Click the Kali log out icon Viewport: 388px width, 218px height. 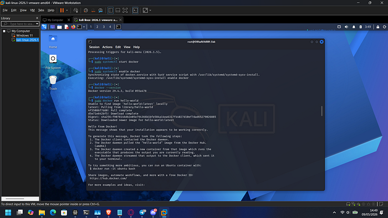(x=385, y=27)
